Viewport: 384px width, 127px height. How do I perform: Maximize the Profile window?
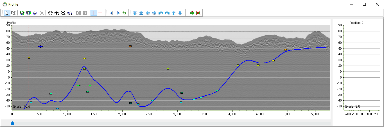pos(364,4)
